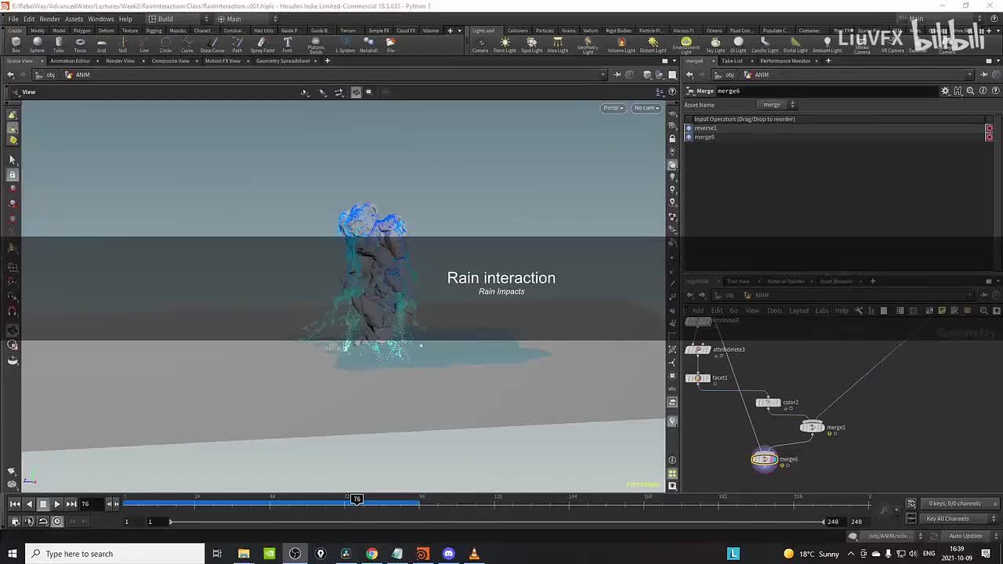Click the Spray Paint shelf tool
This screenshot has height=564, width=1003.
point(263,45)
